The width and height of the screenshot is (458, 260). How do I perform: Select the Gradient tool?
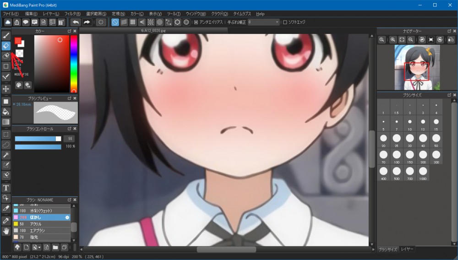[x=6, y=122]
